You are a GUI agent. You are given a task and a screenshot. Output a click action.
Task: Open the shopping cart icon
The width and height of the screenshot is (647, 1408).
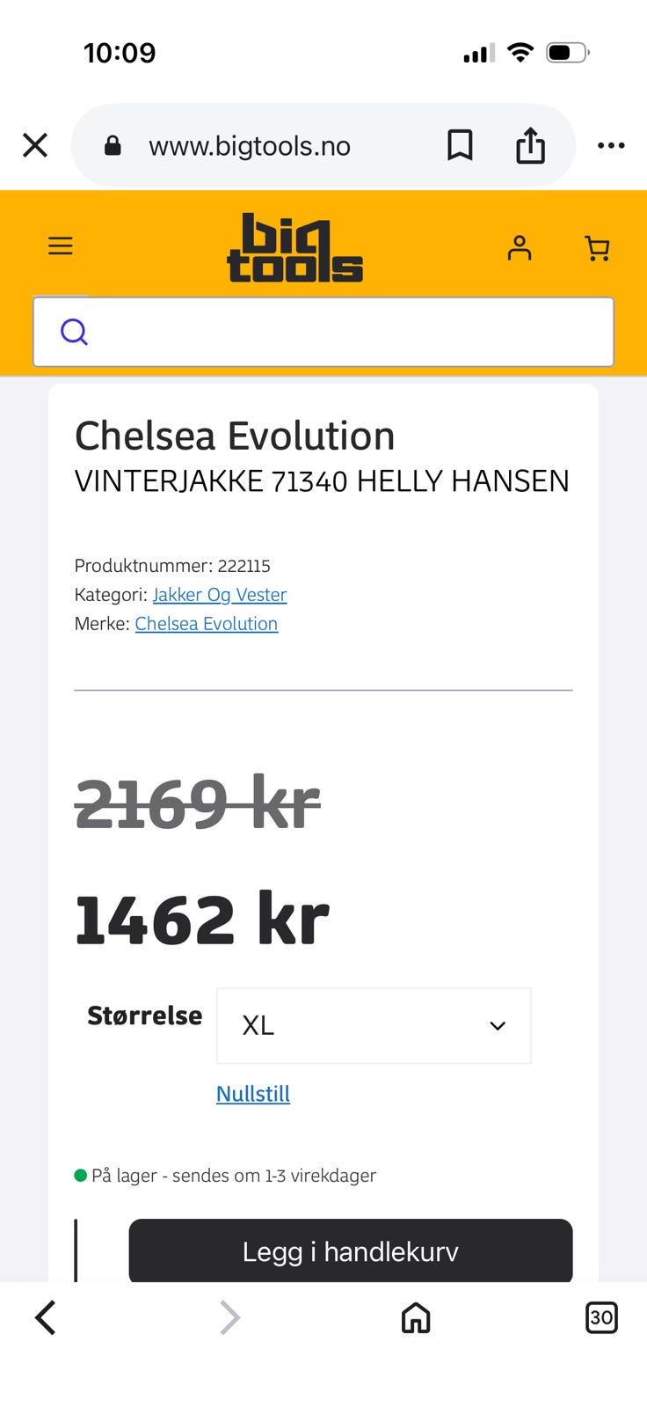[x=597, y=248]
